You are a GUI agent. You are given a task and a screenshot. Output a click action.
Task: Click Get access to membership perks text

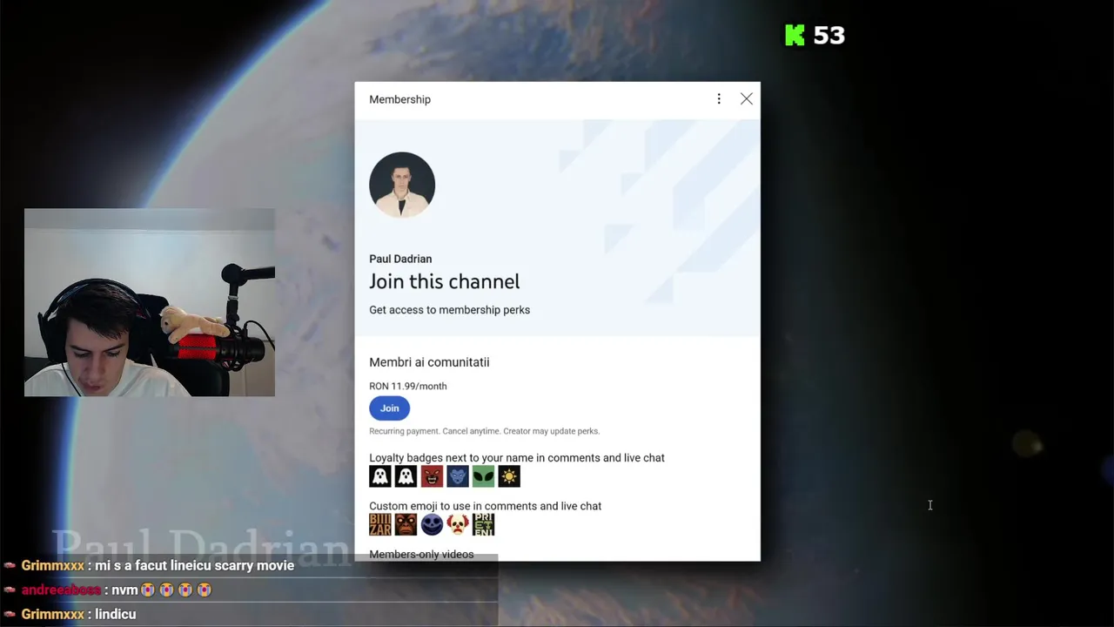[x=449, y=310]
